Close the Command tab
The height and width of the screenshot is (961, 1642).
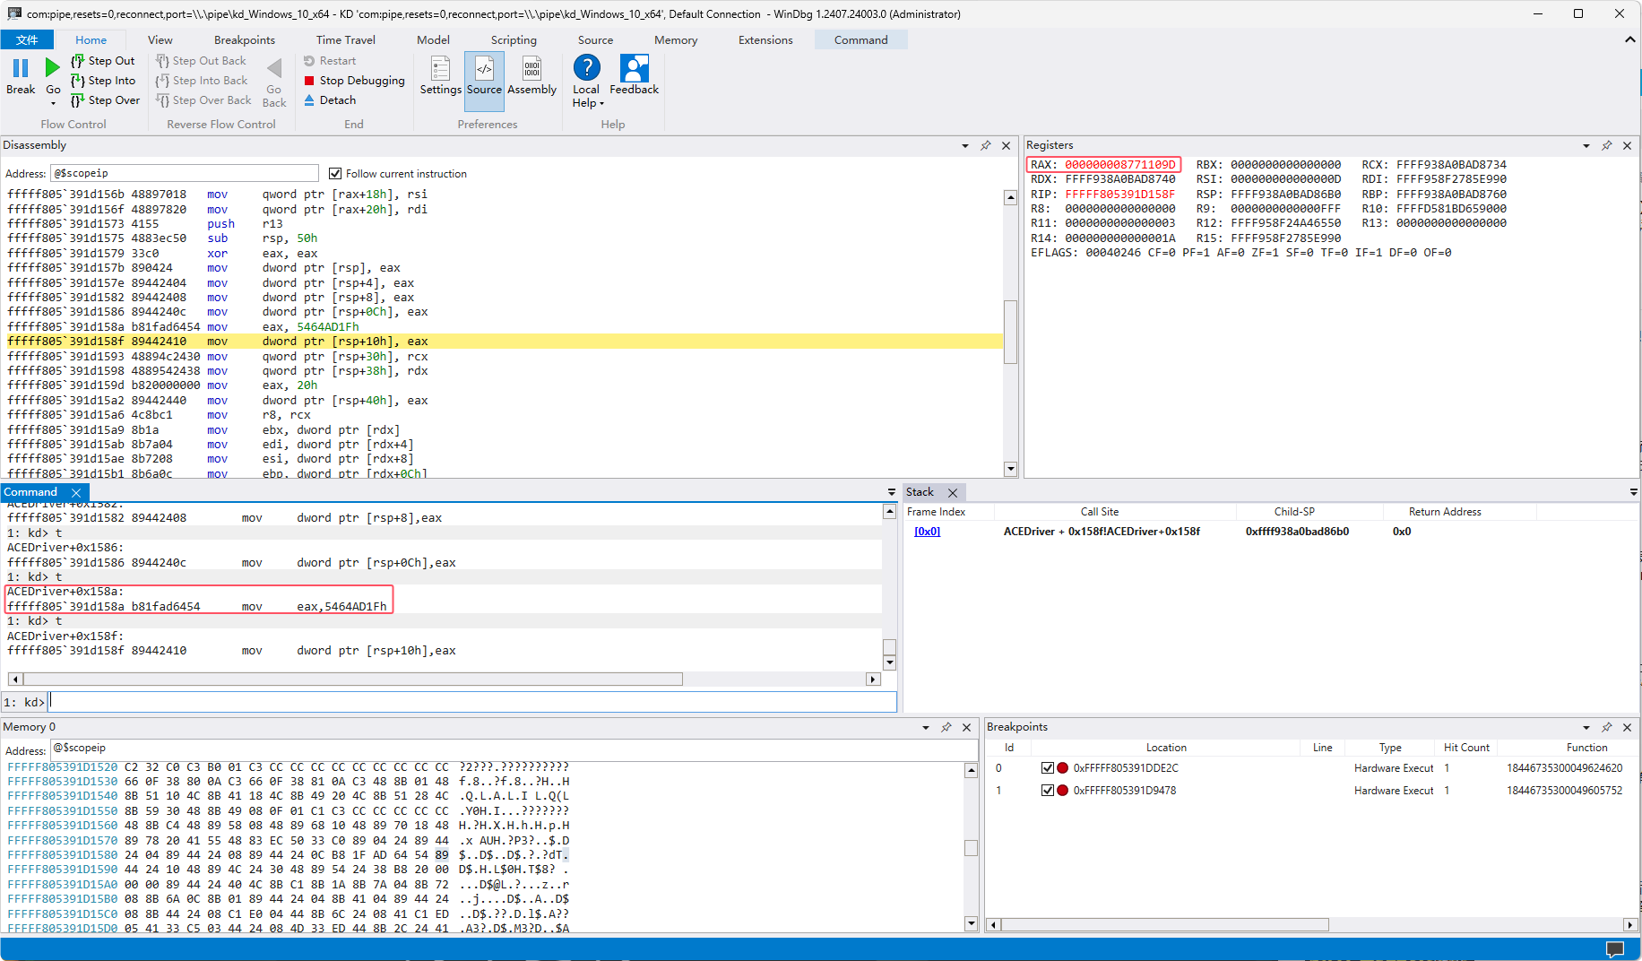(x=76, y=492)
